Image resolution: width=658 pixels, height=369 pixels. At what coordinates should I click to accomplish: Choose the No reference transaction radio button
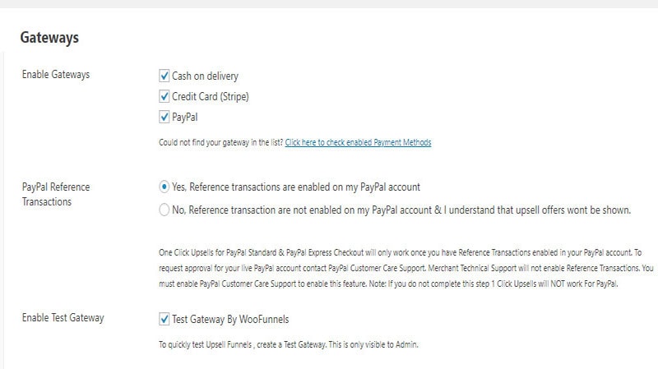[164, 210]
